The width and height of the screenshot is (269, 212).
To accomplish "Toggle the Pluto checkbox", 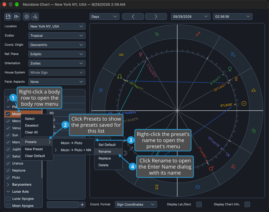I will [8, 178].
